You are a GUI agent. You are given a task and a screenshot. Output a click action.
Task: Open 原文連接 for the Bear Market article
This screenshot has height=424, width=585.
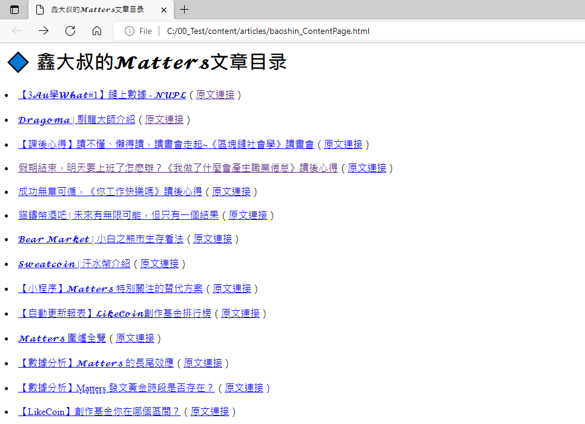213,239
